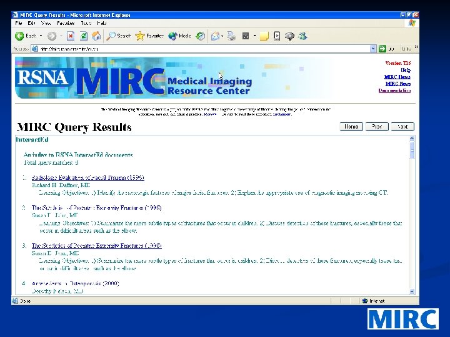Open the Edit menu
The image size is (450, 337).
click(32, 23)
